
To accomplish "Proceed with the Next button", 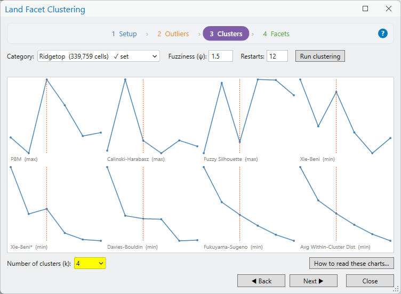I will point(314,281).
